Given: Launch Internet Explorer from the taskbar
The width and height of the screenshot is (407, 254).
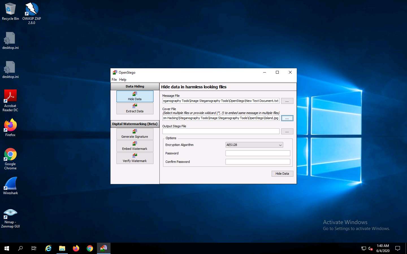Looking at the screenshot, I should pyautogui.click(x=48, y=248).
